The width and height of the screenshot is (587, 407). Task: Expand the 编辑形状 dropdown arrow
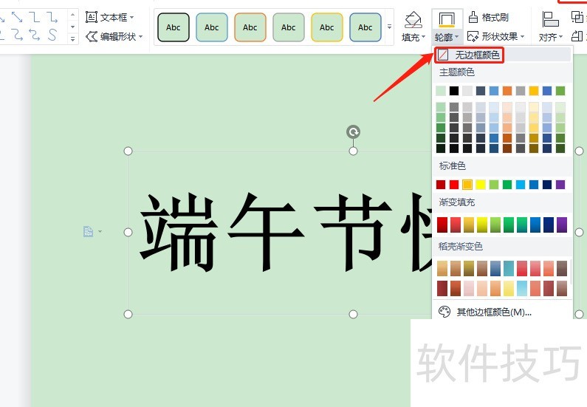pos(141,37)
